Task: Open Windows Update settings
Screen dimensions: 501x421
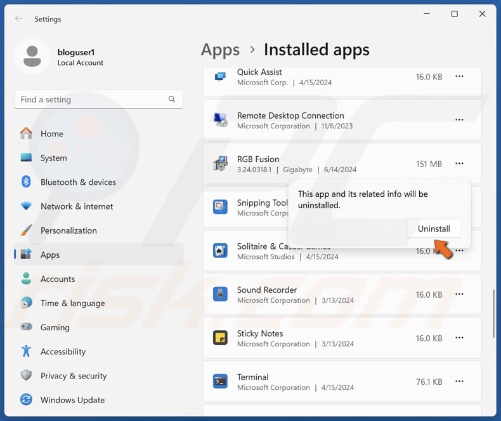Action: 99,400
